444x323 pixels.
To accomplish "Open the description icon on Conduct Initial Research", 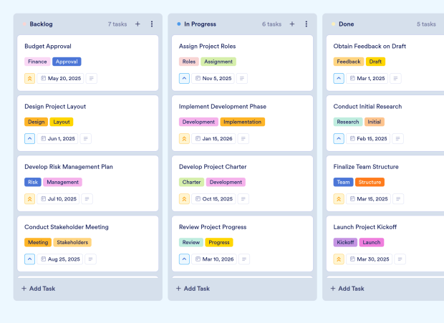I will pyautogui.click(x=398, y=139).
